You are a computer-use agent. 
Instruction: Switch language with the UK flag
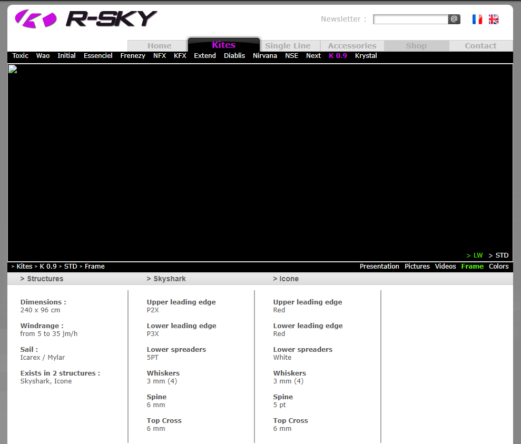(494, 19)
